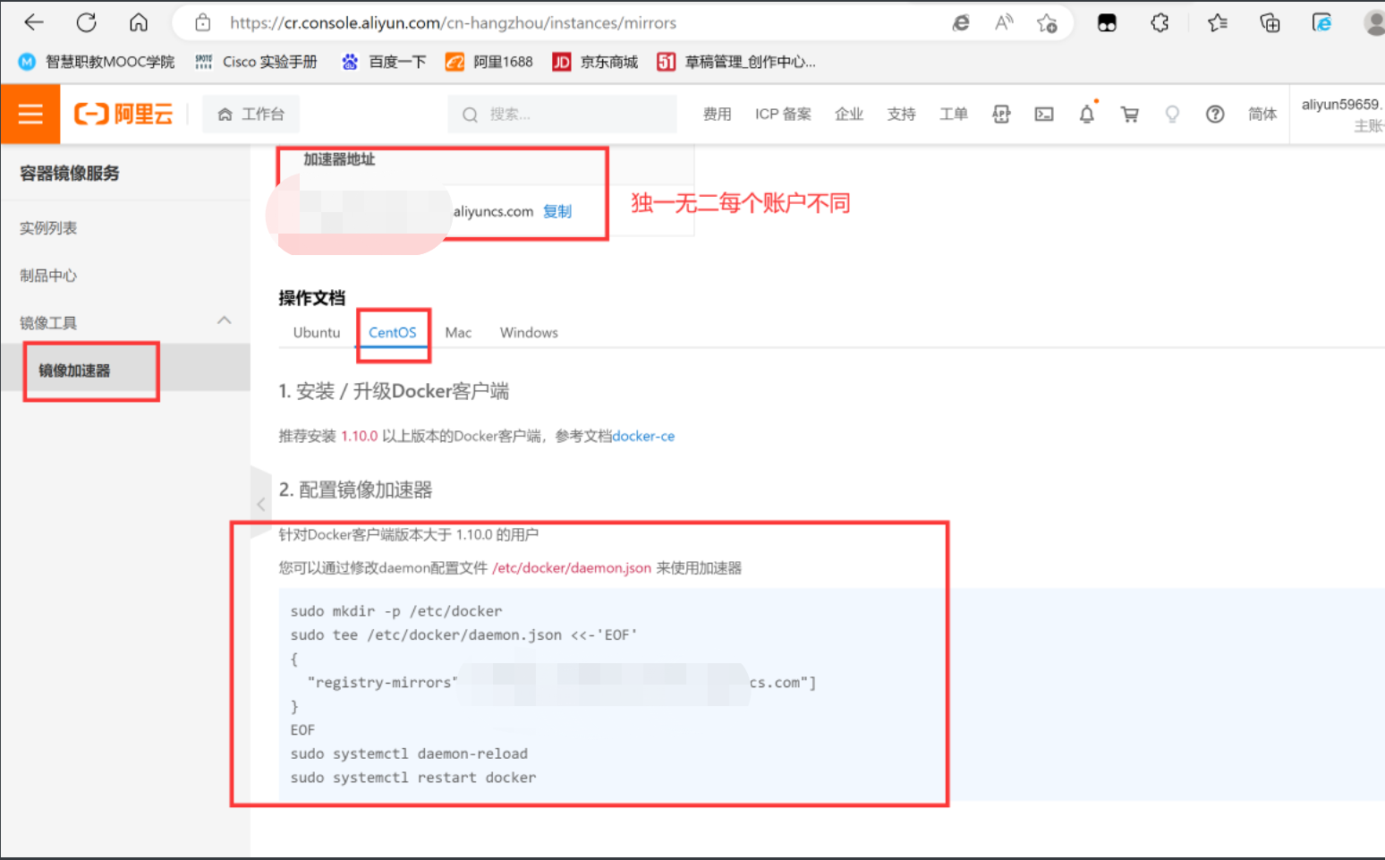Open Collections icon in browser toolbar
Viewport: 1385px width, 860px height.
[x=1270, y=23]
